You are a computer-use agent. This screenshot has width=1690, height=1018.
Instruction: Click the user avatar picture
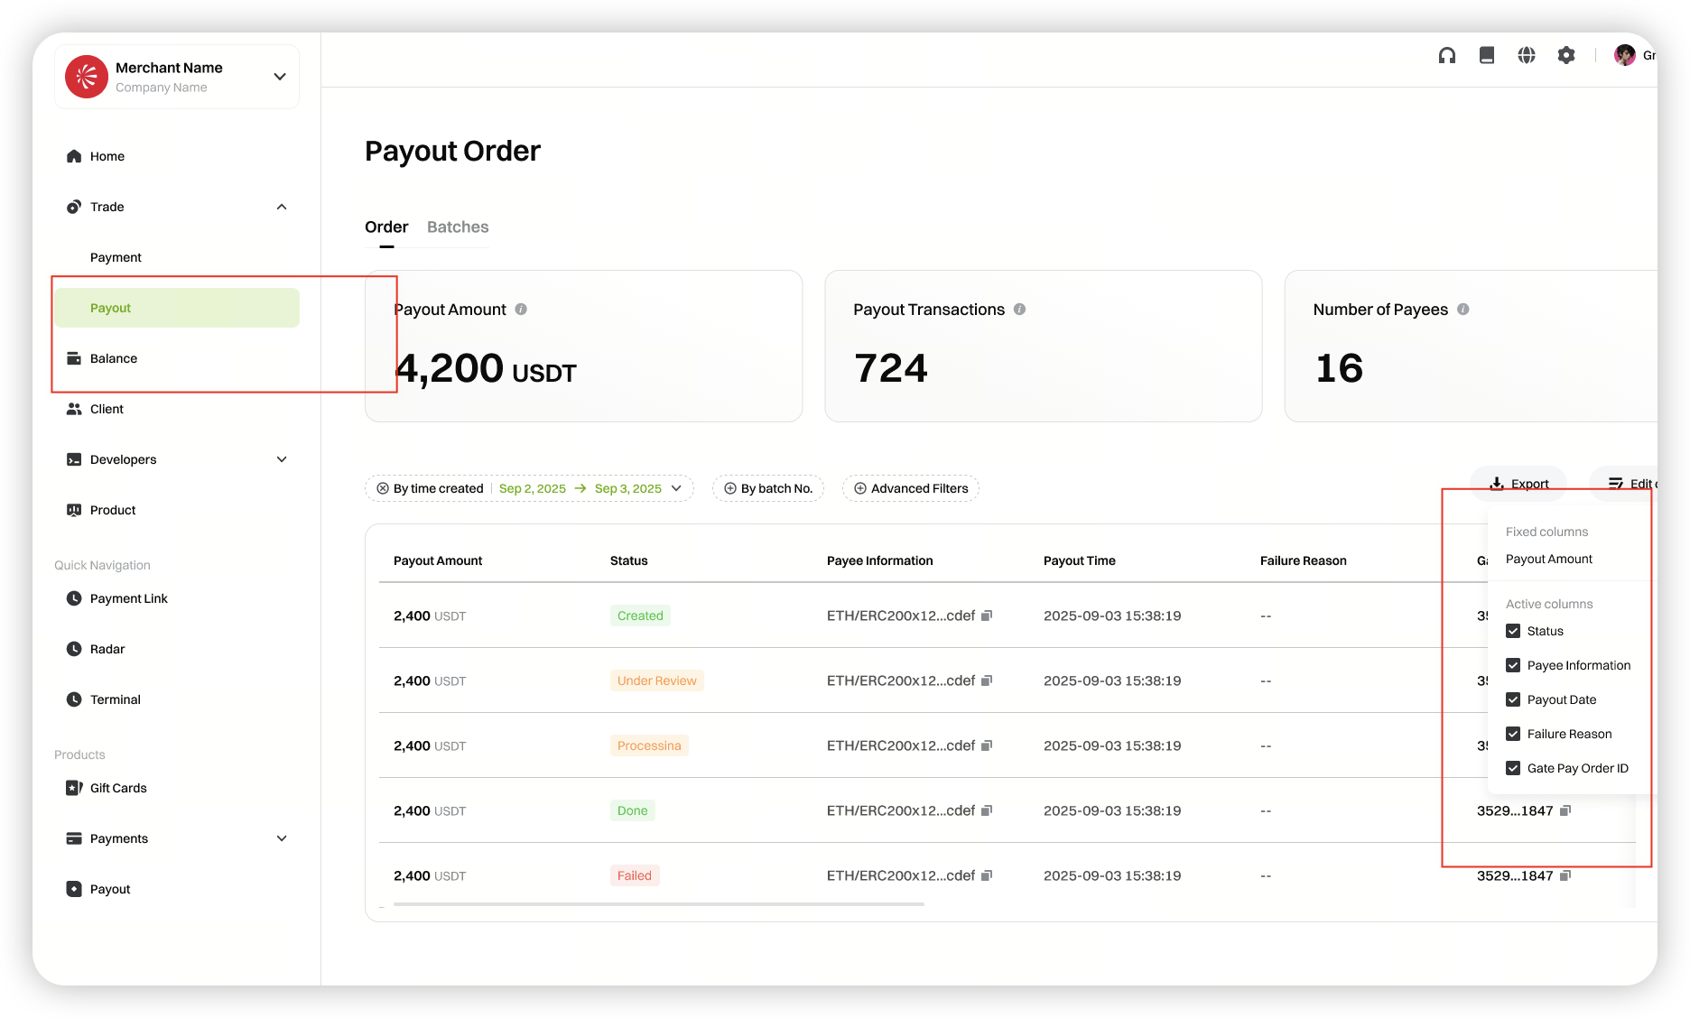point(1624,56)
